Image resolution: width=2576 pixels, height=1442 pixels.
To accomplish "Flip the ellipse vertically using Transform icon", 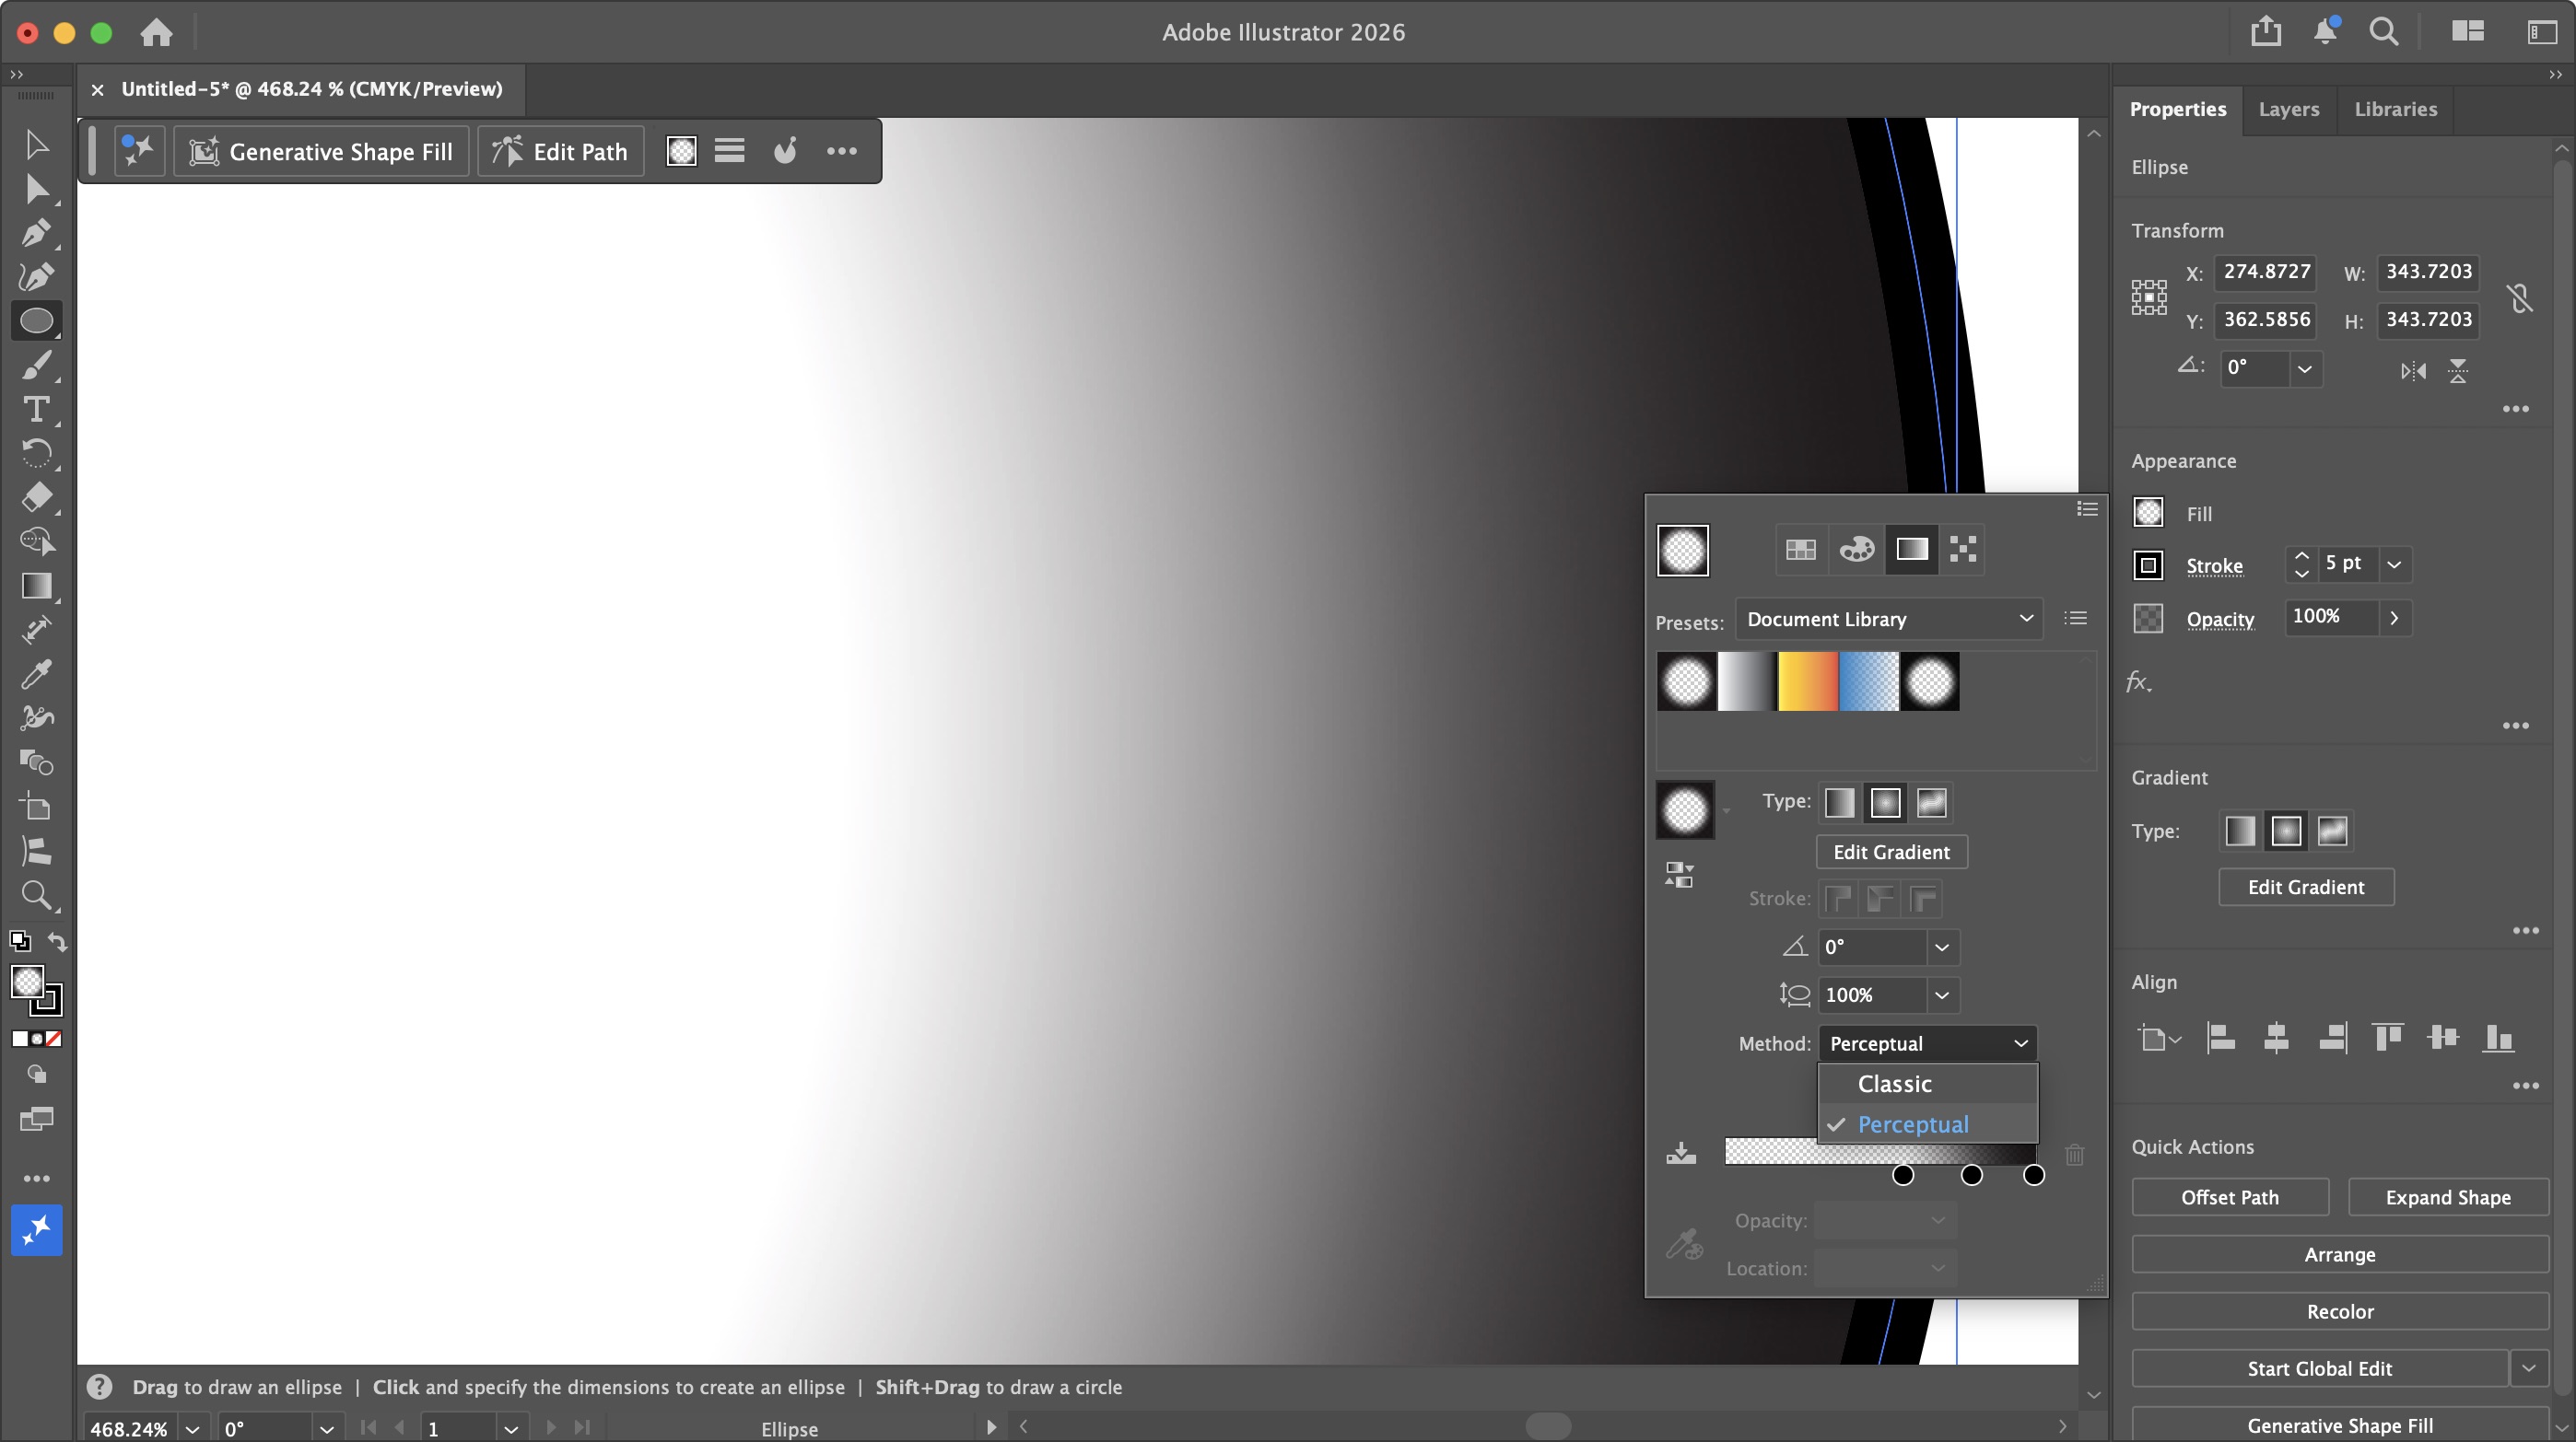I will pos(2458,371).
